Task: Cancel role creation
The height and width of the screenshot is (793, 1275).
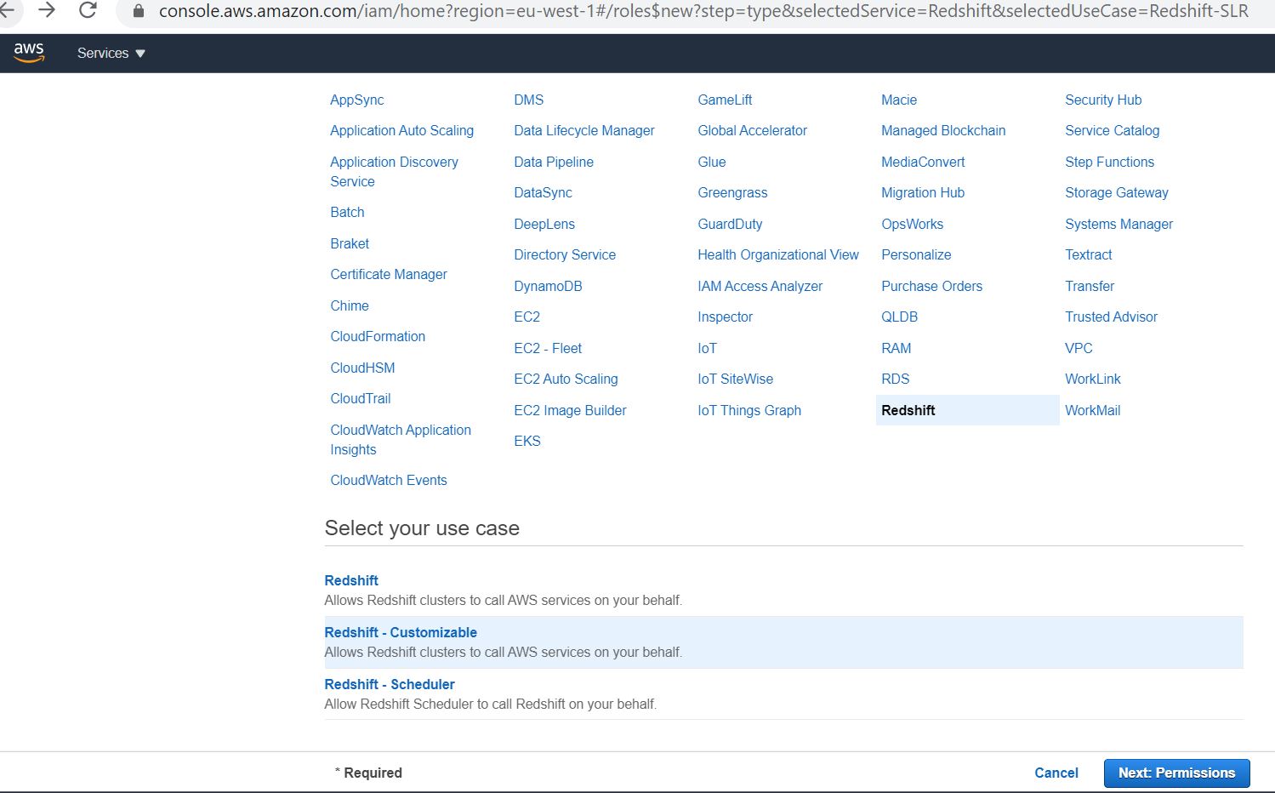Action: click(1056, 773)
